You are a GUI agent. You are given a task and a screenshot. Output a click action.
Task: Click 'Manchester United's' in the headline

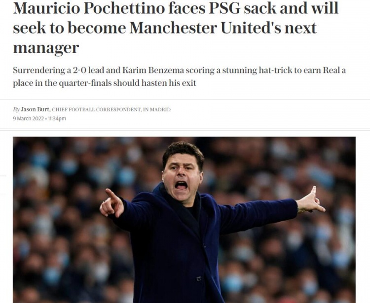(x=205, y=28)
